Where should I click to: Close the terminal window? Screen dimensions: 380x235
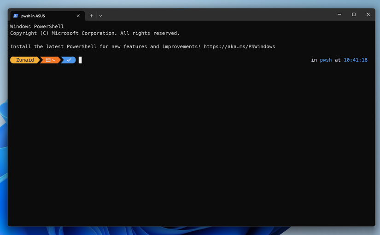[x=368, y=14]
